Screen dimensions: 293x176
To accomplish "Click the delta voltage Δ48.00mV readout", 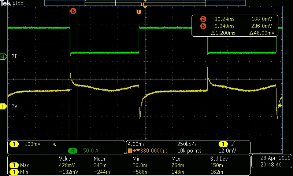I will pos(262,33).
